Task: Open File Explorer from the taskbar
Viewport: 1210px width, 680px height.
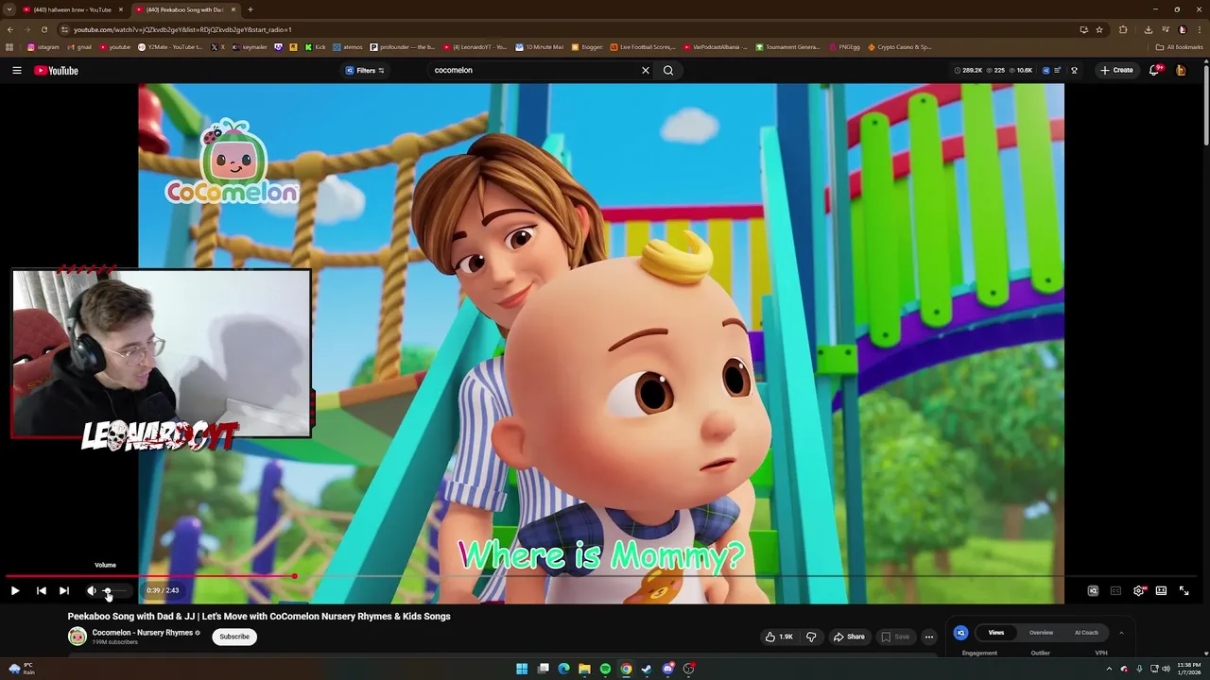Action: pyautogui.click(x=584, y=669)
